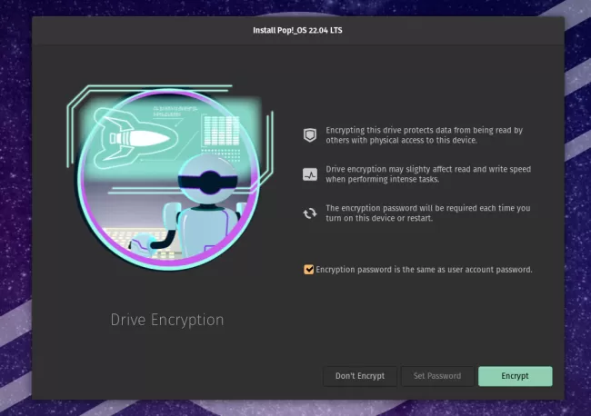Image resolution: width=591 pixels, height=416 pixels.
Task: Click the bar chart graphic in the illustration
Action: tap(221, 131)
